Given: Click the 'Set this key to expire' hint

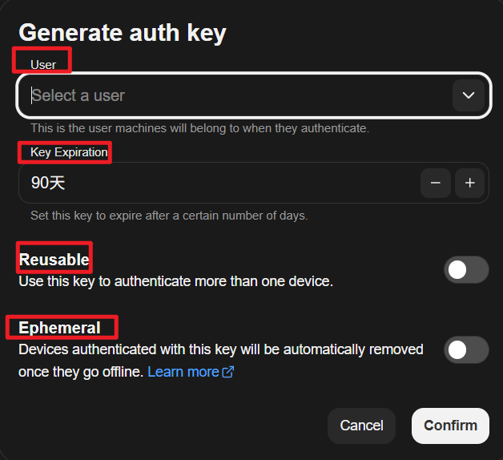Looking at the screenshot, I should (169, 216).
